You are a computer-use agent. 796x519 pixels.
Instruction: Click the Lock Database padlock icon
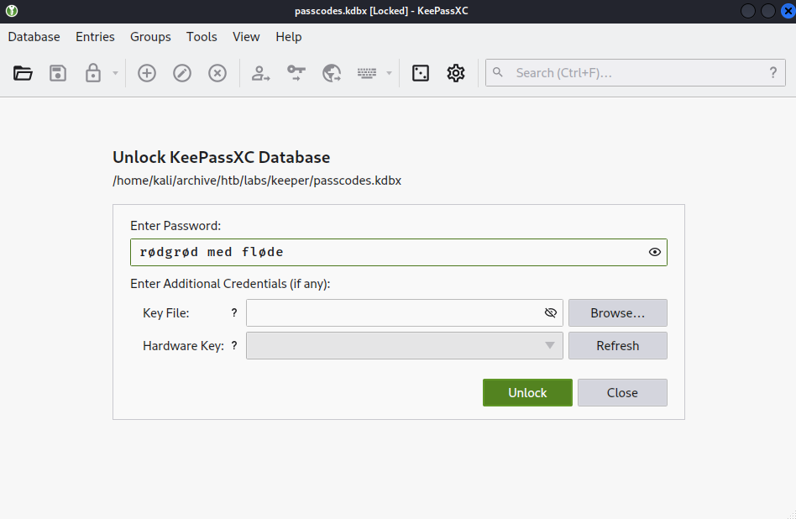click(x=93, y=73)
